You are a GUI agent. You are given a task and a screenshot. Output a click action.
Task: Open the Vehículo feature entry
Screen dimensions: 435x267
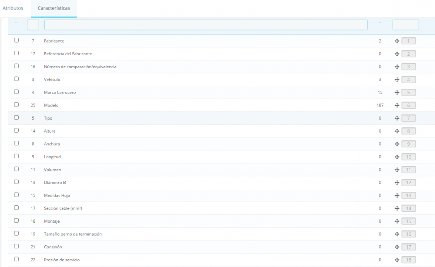(x=52, y=79)
